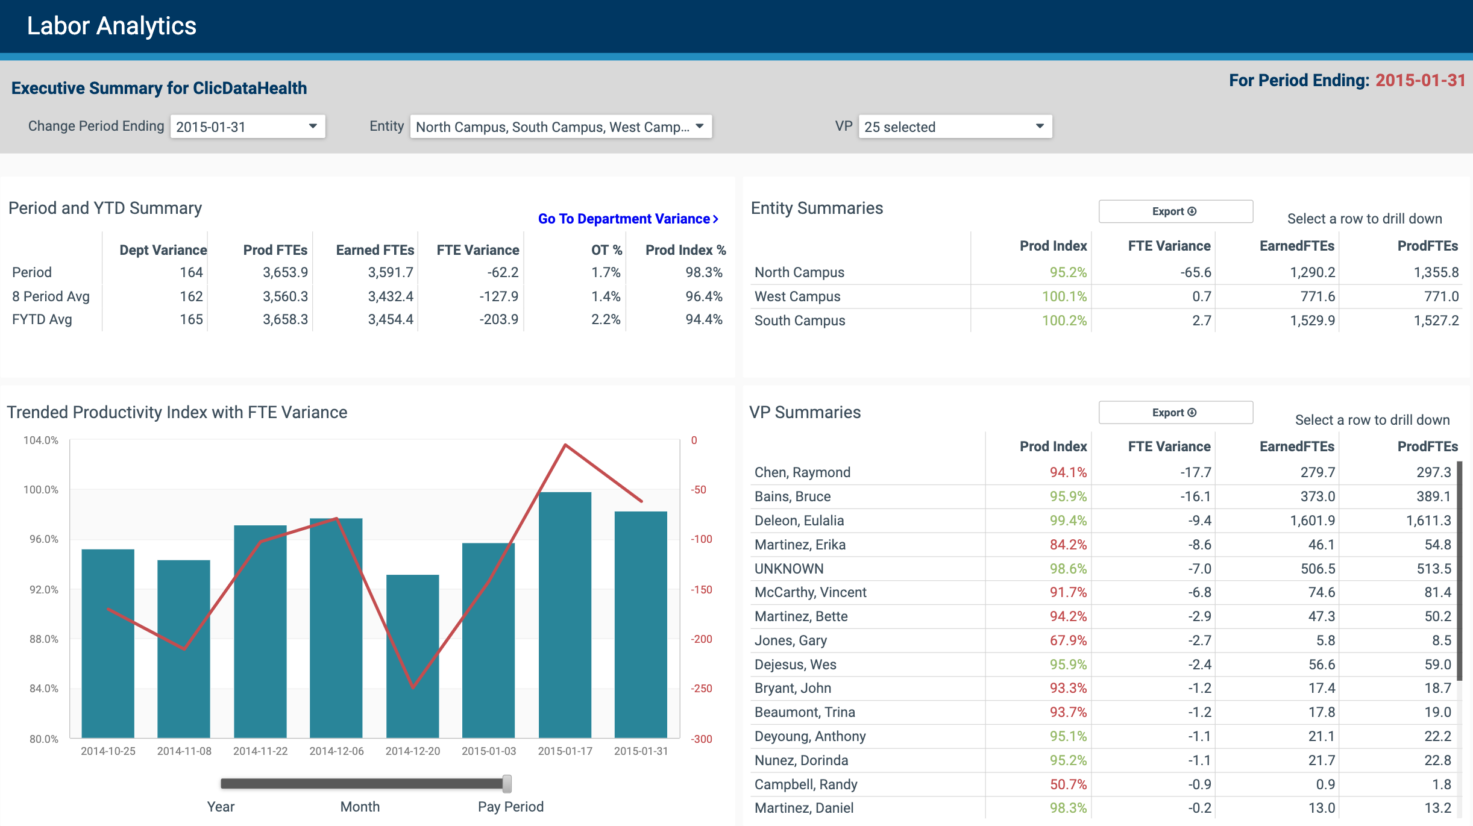Select the Beaumont, Trina row

(1103, 712)
